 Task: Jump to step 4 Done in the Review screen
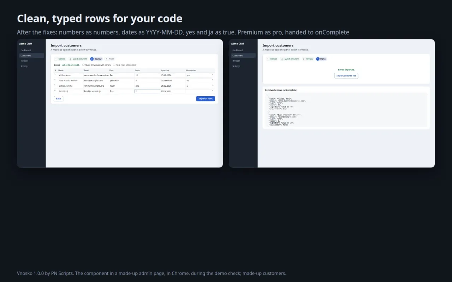[110, 59]
